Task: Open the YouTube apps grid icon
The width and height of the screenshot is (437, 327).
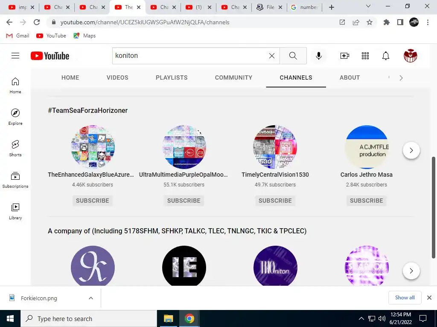Action: coord(365,56)
